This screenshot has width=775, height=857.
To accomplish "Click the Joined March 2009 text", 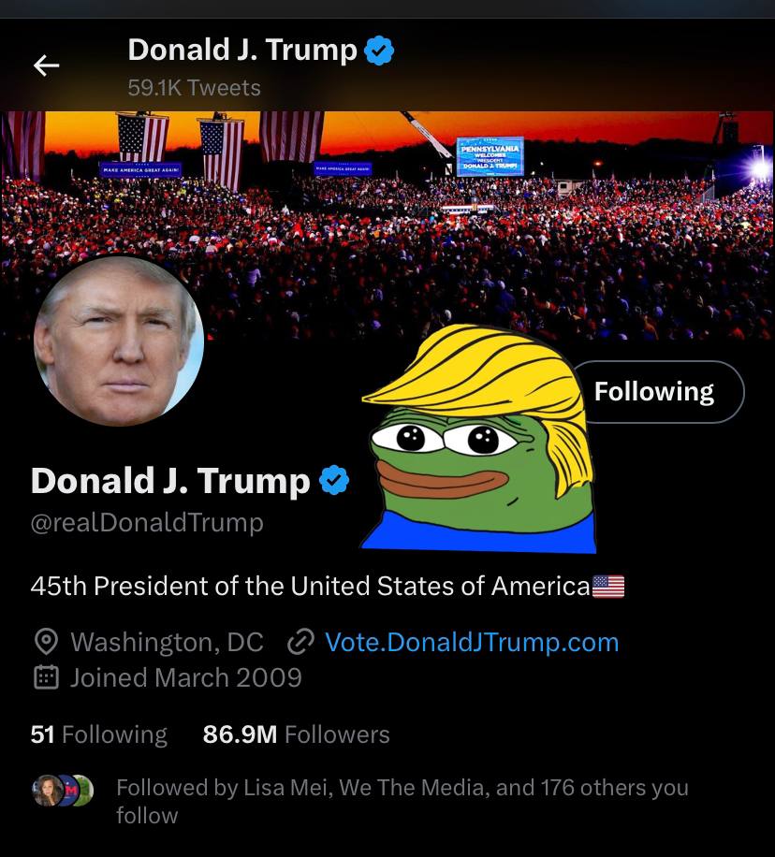I will pos(185,677).
